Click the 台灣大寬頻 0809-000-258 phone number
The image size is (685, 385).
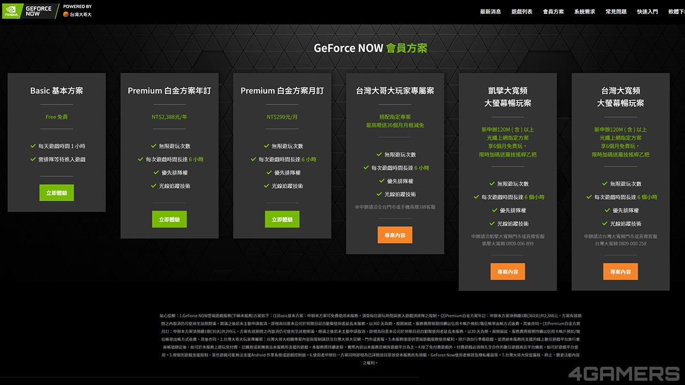coord(620,244)
